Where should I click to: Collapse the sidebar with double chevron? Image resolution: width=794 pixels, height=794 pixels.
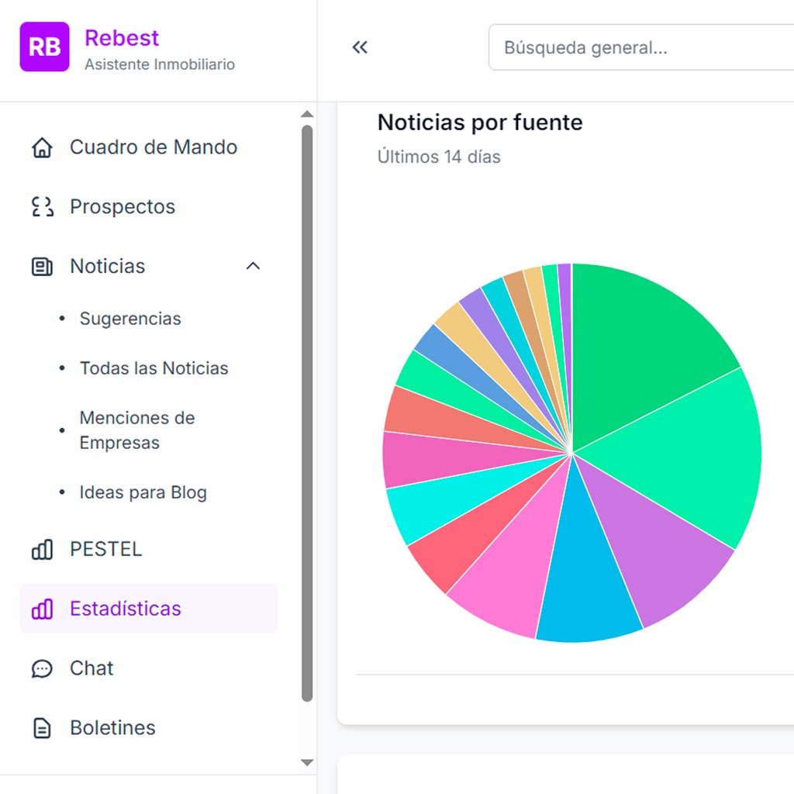(x=360, y=47)
